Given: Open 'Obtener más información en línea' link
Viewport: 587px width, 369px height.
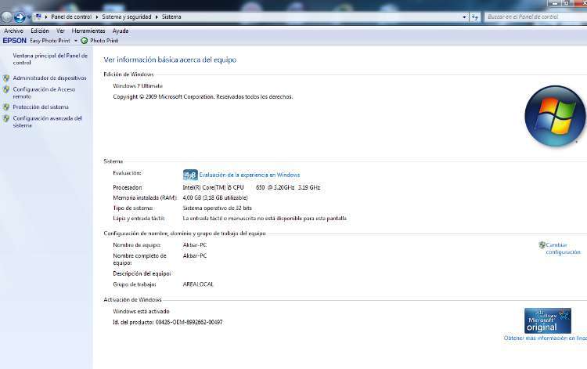Looking at the screenshot, I should pos(545,338).
